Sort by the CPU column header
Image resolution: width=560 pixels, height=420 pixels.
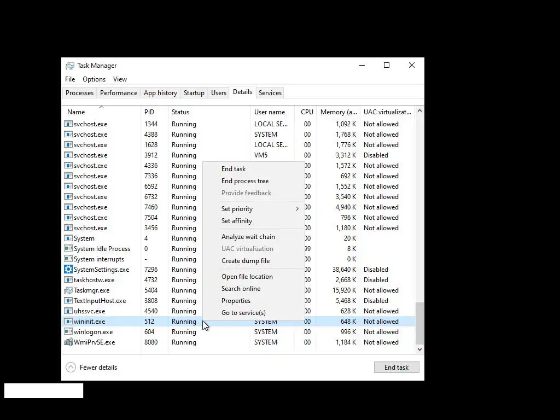pyautogui.click(x=306, y=112)
